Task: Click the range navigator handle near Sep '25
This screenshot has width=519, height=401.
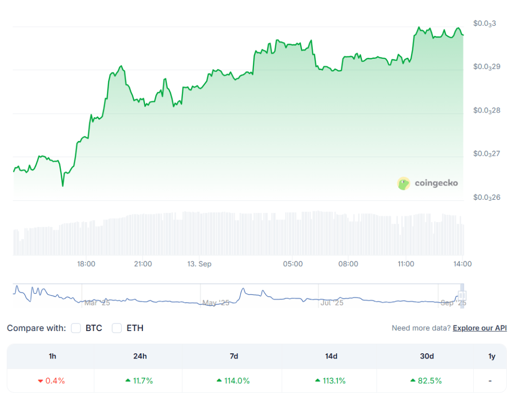Action: coord(462,296)
